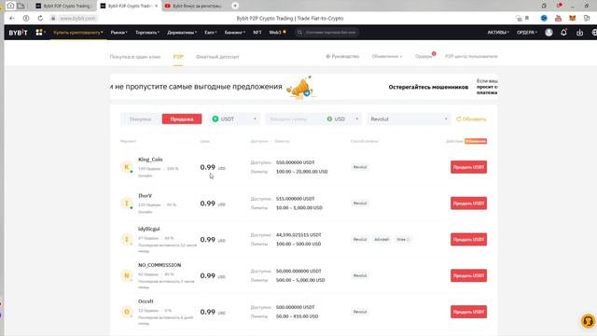Viewport: 597px width, 336px height.
Task: Click Продать USDT for King_Coin
Action: (x=468, y=167)
